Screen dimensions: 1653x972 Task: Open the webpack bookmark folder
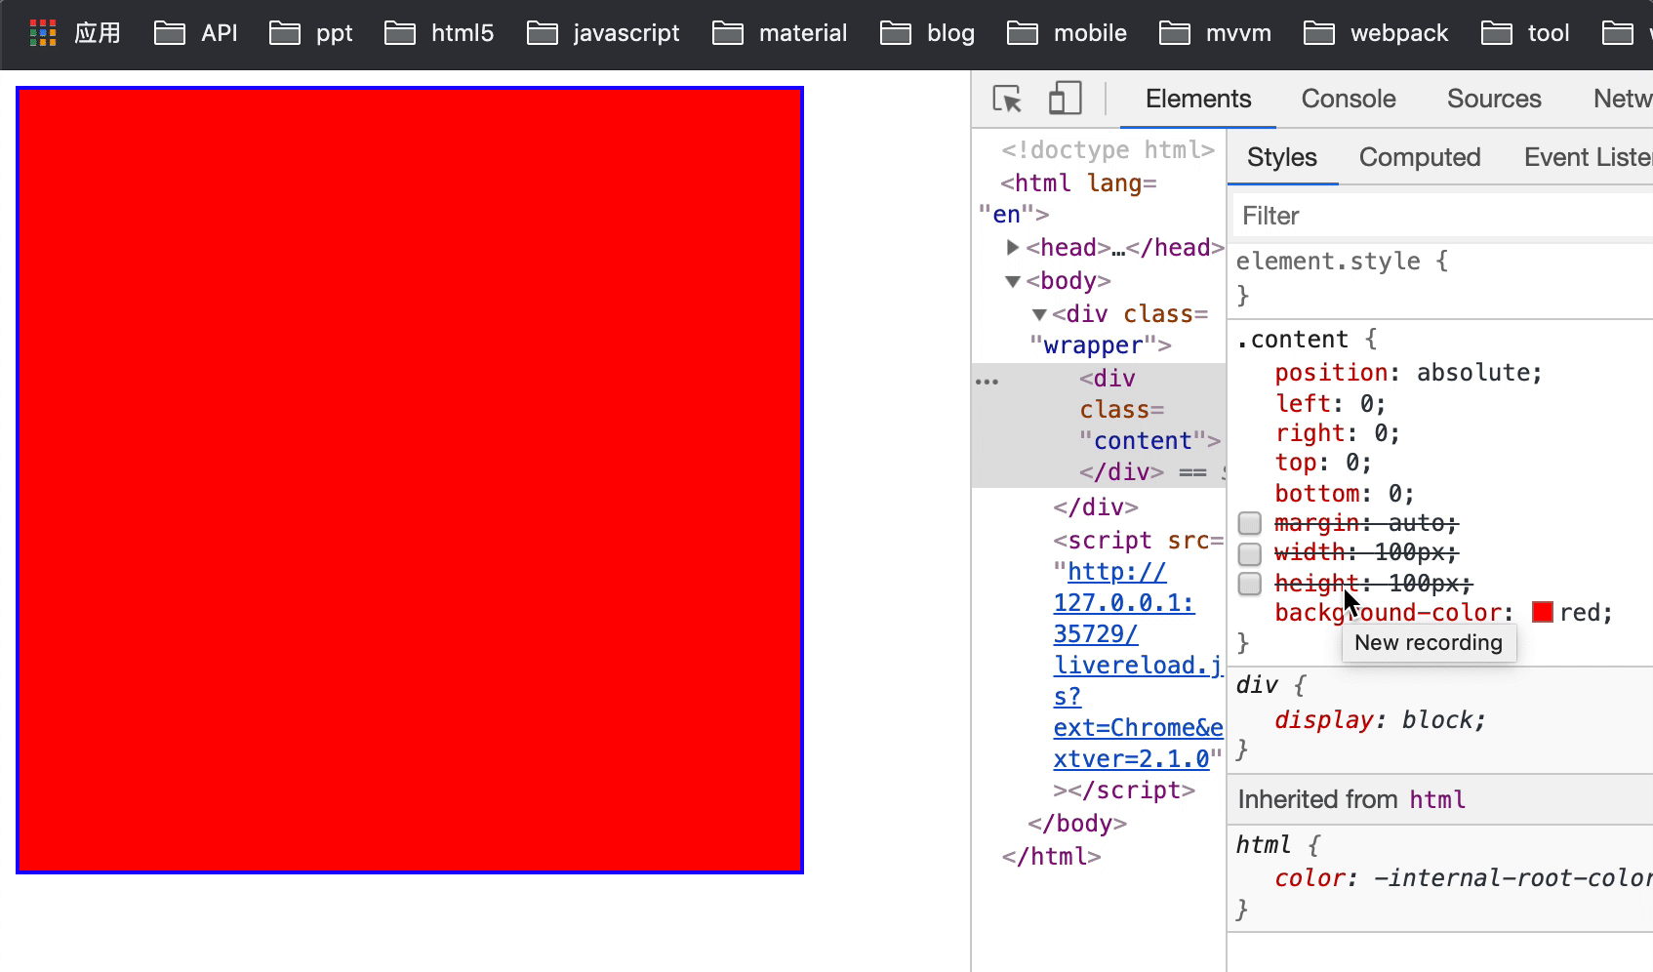click(x=1376, y=33)
